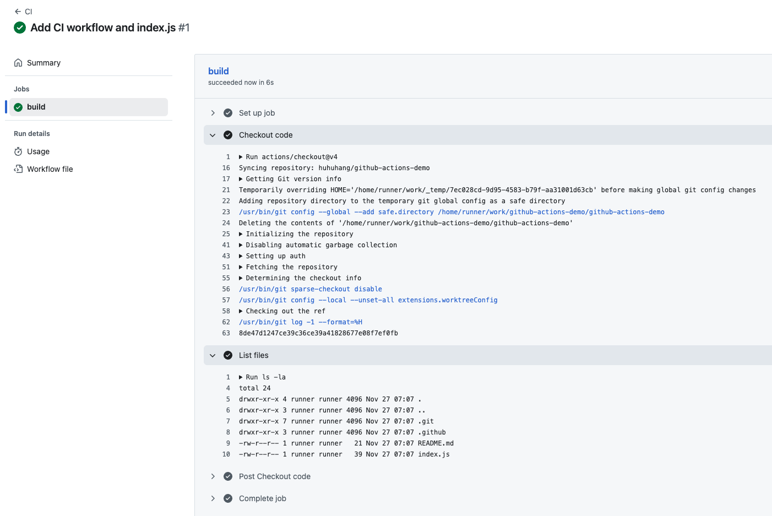This screenshot has height=516, width=772.
Task: Expand the Checking out the ref log group
Action: (x=240, y=311)
